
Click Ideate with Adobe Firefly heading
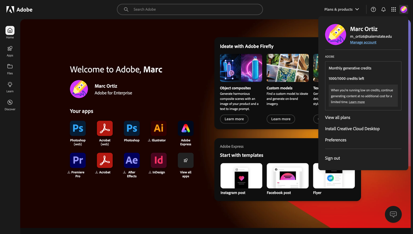tap(247, 46)
